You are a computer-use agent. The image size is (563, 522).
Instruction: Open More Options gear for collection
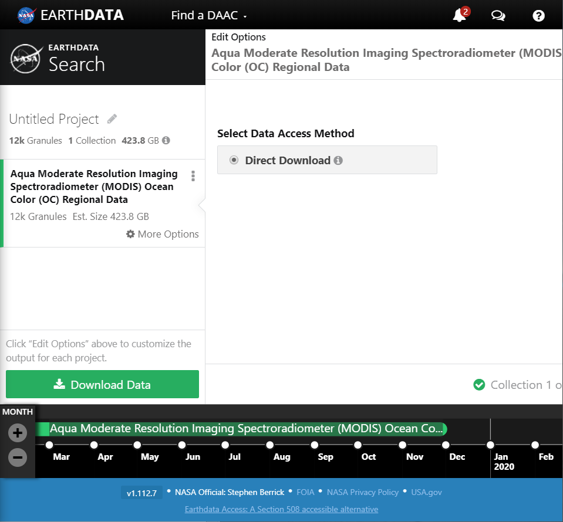pyautogui.click(x=162, y=234)
